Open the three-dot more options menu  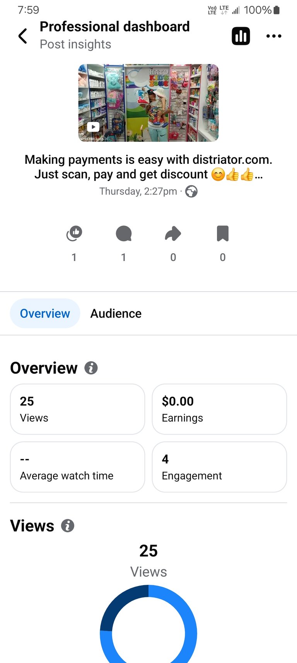(274, 36)
